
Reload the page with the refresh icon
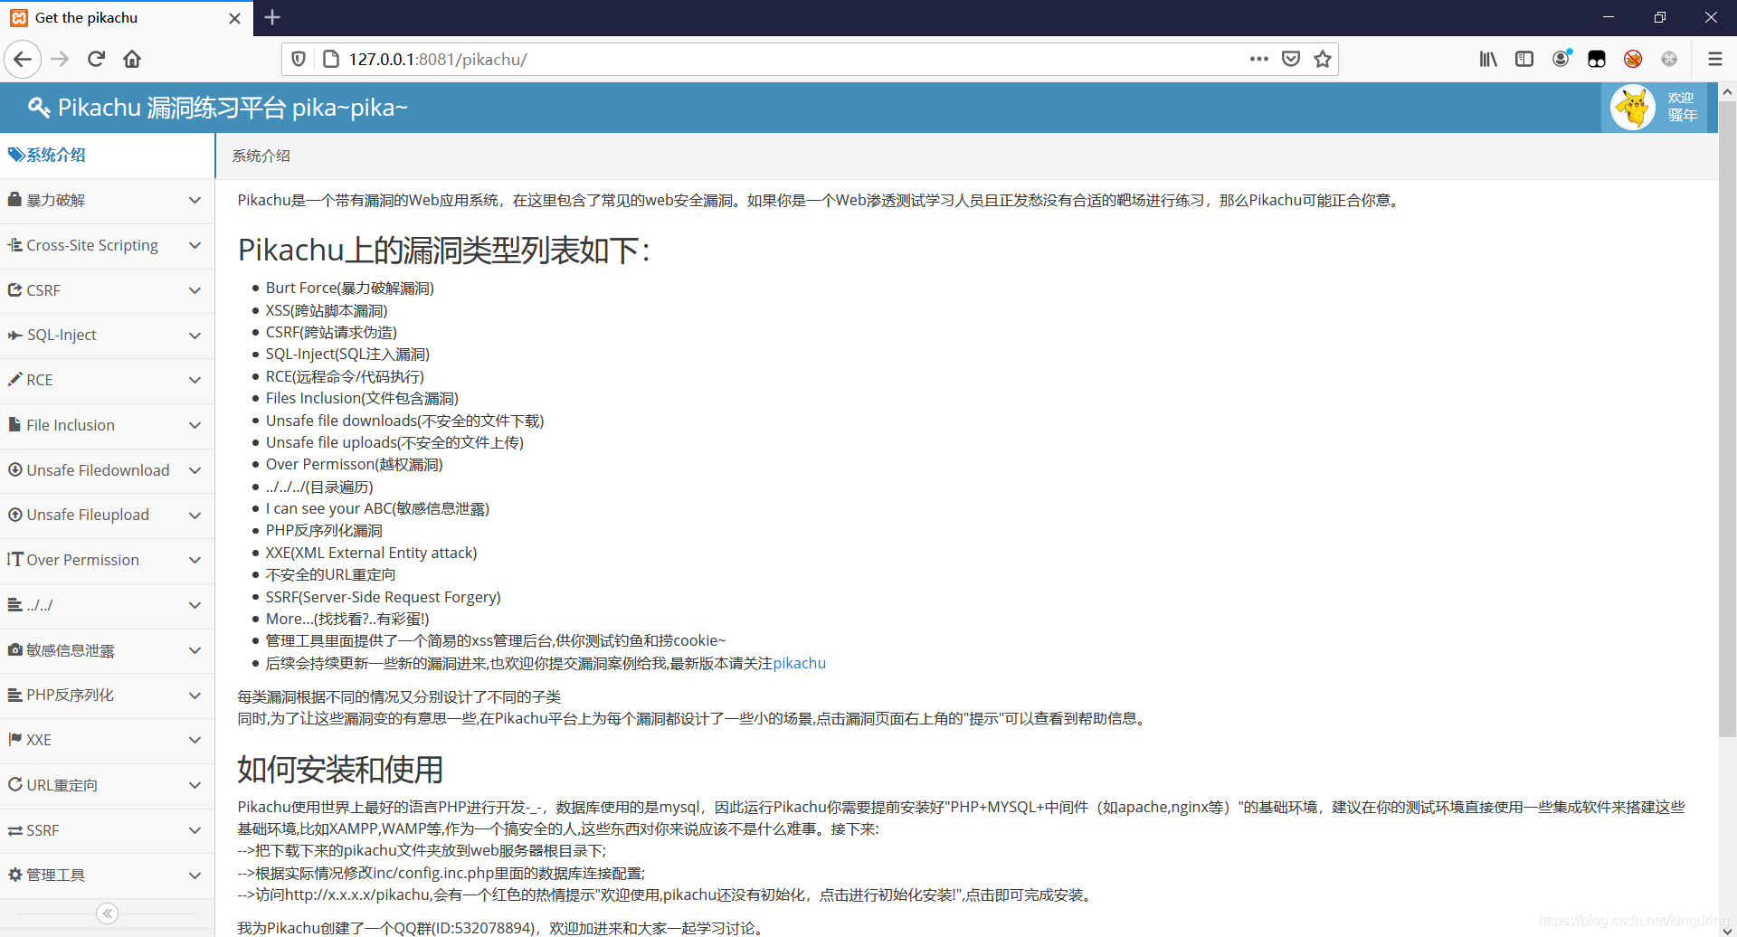96,59
